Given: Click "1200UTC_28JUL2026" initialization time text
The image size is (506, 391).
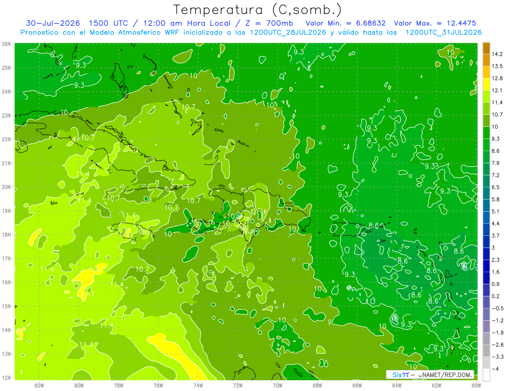Looking at the screenshot, I should tap(288, 32).
